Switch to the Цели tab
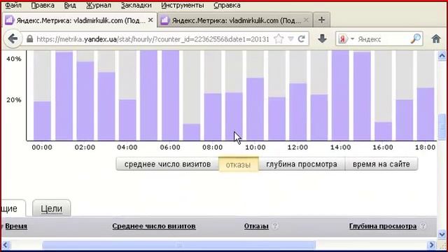Screen dimensions: 448x252 (51, 209)
